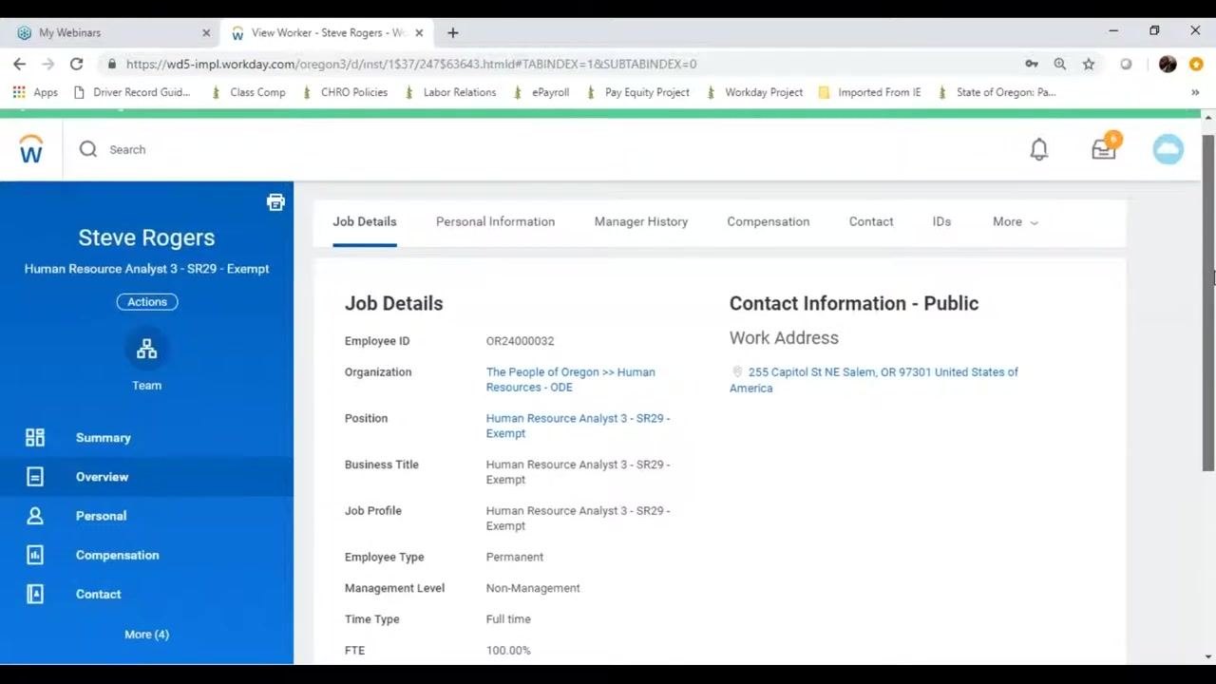Click the Contact sidebar icon
Viewport: 1216px width, 684px height.
[35, 594]
